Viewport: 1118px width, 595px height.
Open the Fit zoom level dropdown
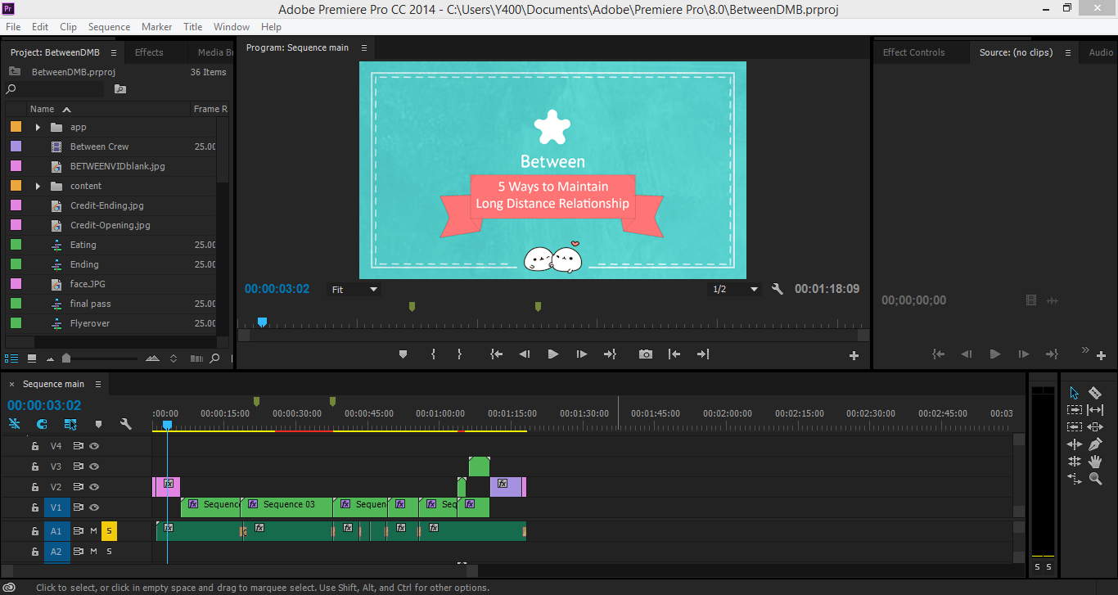coord(354,290)
